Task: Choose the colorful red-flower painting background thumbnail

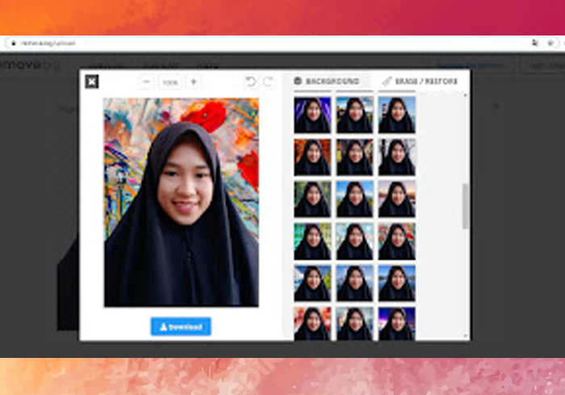Action: (x=397, y=241)
